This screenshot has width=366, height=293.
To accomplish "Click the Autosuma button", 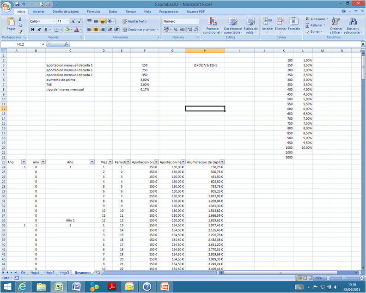I will click(316, 19).
